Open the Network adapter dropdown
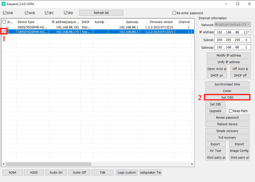Image resolution: width=255 pixels, height=182 pixels. pos(233,25)
